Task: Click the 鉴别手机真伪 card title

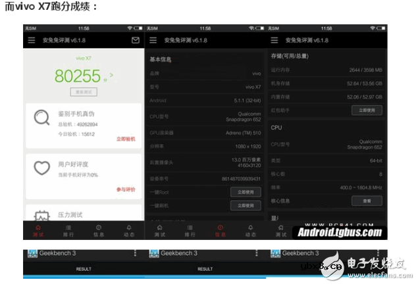Action: coord(76,114)
